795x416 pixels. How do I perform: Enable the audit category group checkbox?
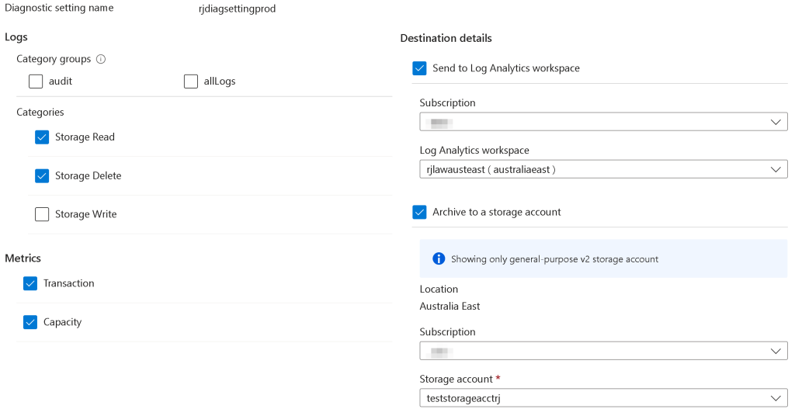click(x=36, y=81)
